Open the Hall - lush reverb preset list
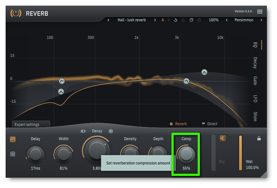The width and height of the screenshot is (277, 188). tap(132, 20)
